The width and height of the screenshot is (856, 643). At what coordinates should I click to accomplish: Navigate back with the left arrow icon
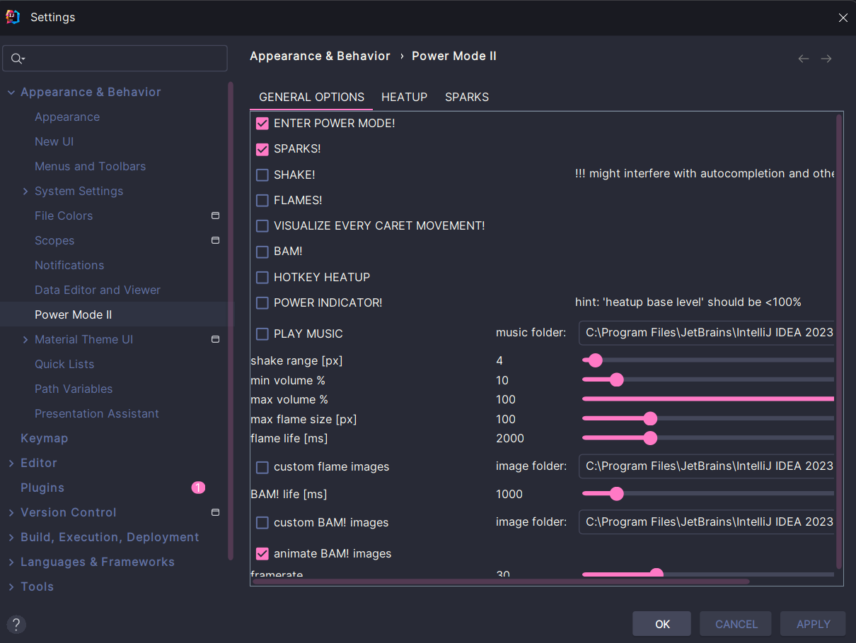pos(804,59)
